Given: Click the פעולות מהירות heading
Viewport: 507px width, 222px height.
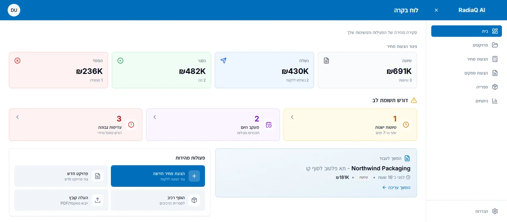Looking at the screenshot, I should click(190, 158).
